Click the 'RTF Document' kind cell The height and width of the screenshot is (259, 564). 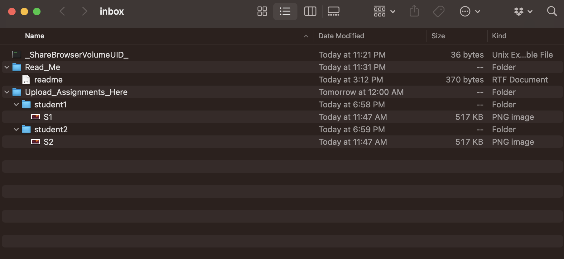pos(520,80)
